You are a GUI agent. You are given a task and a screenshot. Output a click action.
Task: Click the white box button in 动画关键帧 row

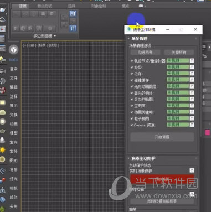192,112
